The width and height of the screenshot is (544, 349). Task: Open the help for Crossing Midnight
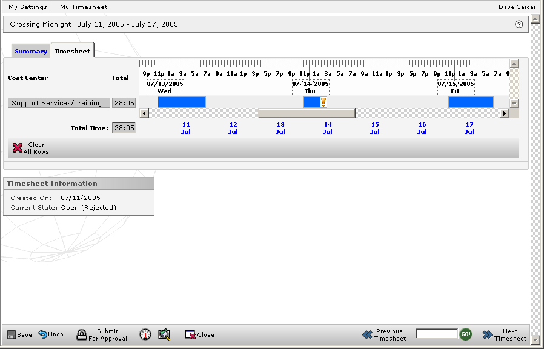pyautogui.click(x=519, y=24)
